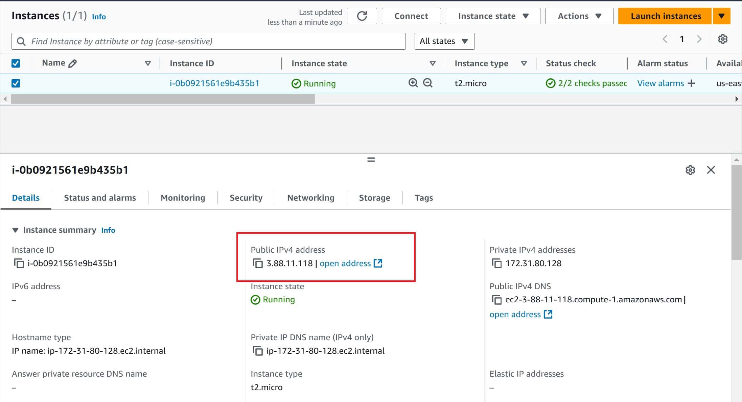Select all instances with the header checkbox

pos(16,63)
